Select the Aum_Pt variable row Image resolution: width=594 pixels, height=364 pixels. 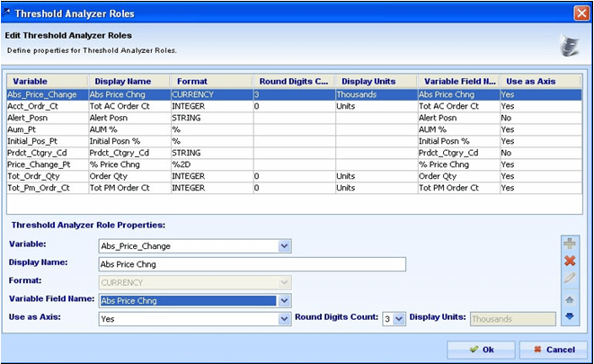tap(295, 129)
